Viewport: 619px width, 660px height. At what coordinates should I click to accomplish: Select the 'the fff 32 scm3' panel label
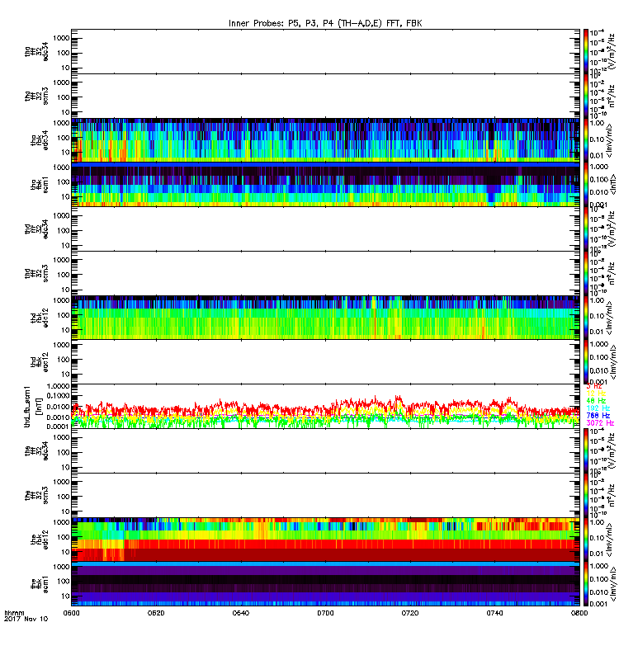click(x=36, y=495)
